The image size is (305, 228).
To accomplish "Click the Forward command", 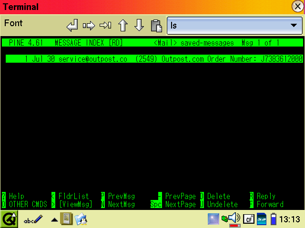I will coord(270,204).
